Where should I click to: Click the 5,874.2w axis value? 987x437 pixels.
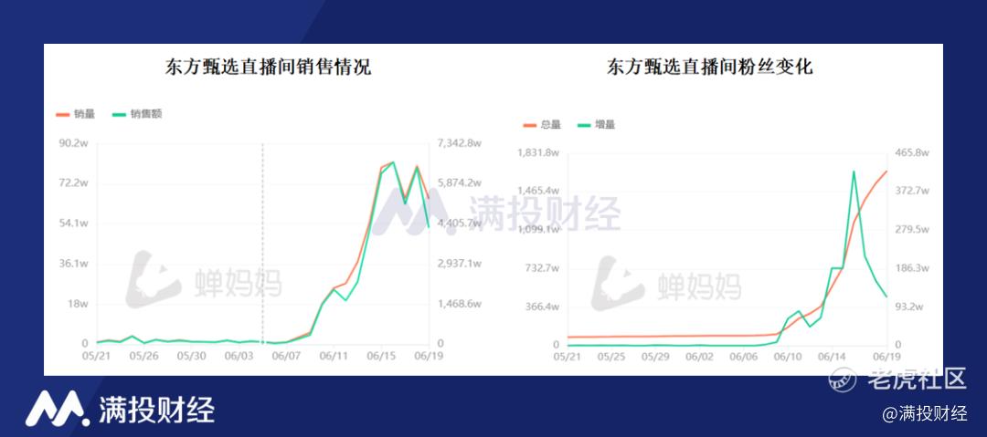[x=460, y=183]
